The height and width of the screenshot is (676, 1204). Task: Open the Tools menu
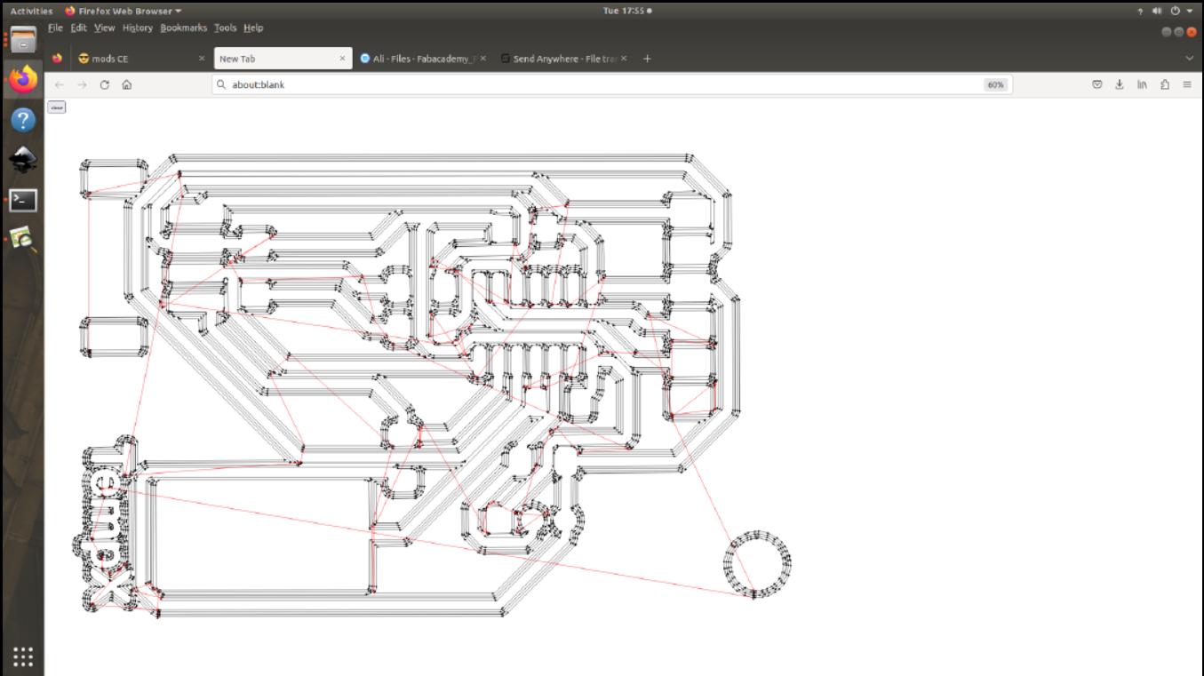226,28
